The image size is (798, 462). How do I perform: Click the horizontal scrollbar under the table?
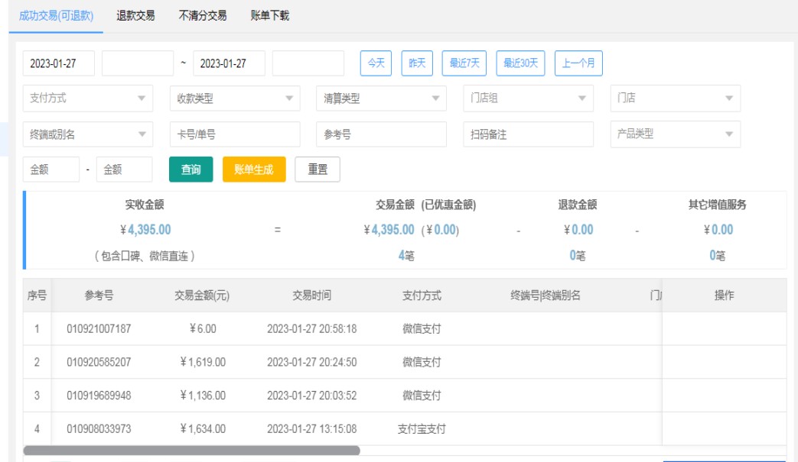[191, 451]
